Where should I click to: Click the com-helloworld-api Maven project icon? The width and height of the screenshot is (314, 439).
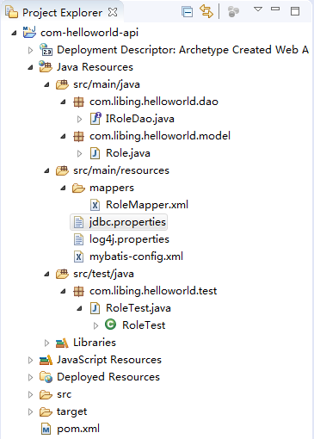[x=29, y=32]
